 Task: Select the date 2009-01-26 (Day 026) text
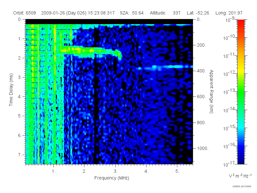click(x=64, y=13)
